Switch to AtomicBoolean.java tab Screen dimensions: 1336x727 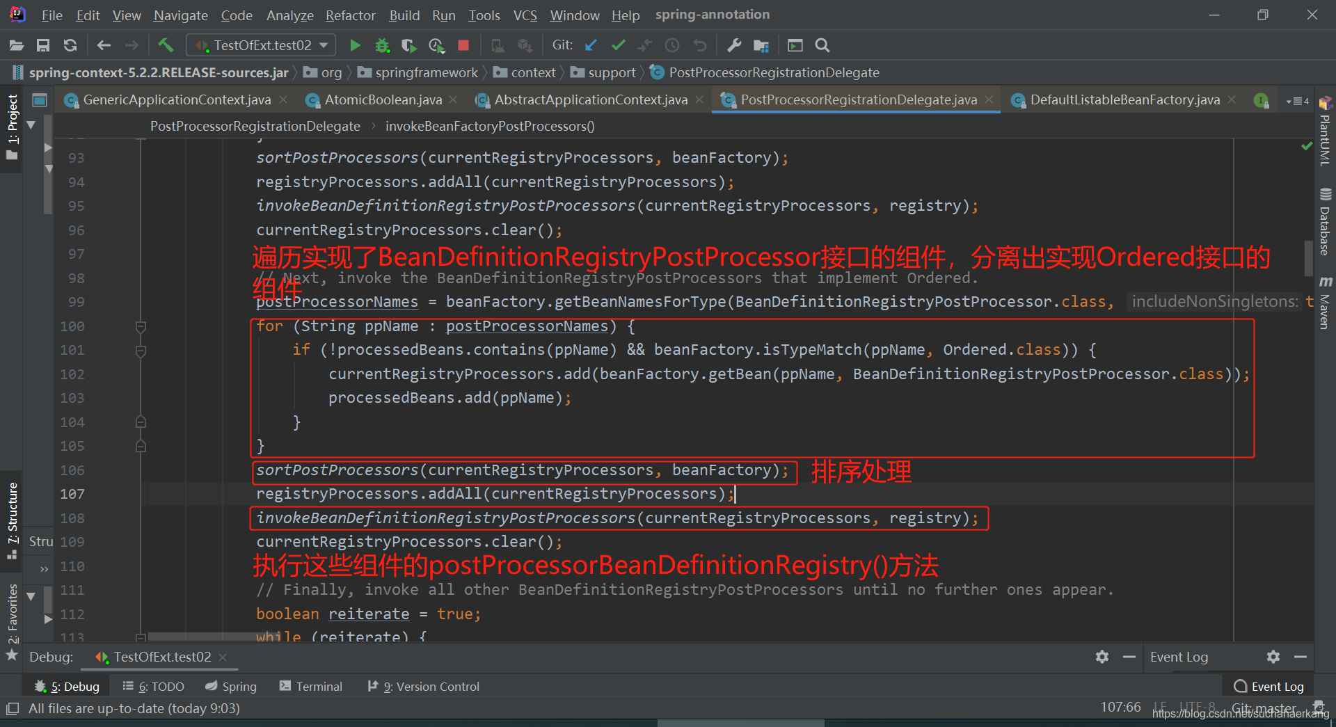[383, 100]
